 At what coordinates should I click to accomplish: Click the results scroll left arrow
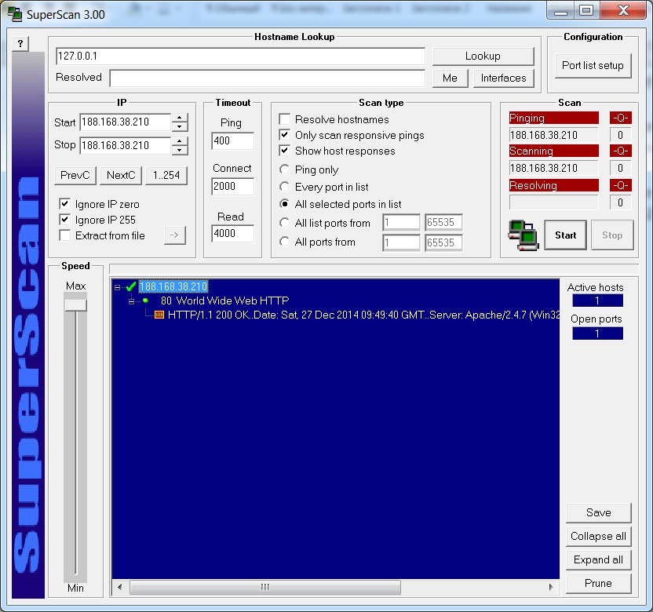[120, 588]
